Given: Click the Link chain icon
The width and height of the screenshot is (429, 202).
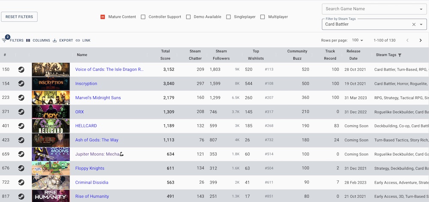Looking at the screenshot, I should [78, 40].
